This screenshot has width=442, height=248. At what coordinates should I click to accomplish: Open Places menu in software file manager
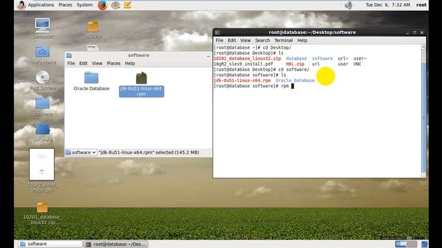click(113, 63)
